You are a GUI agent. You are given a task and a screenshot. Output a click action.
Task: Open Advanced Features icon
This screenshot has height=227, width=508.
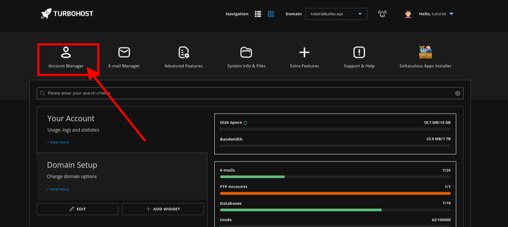click(184, 53)
